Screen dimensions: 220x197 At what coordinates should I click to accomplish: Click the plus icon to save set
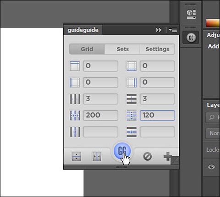168,156
